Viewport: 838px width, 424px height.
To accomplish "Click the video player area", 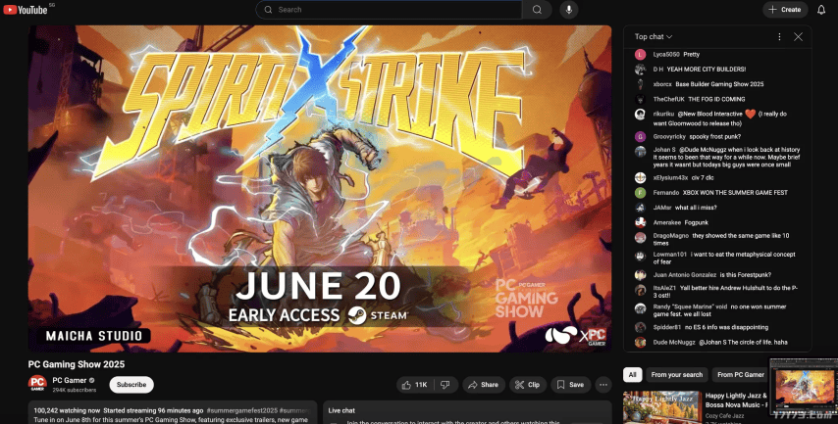I will pos(320,188).
